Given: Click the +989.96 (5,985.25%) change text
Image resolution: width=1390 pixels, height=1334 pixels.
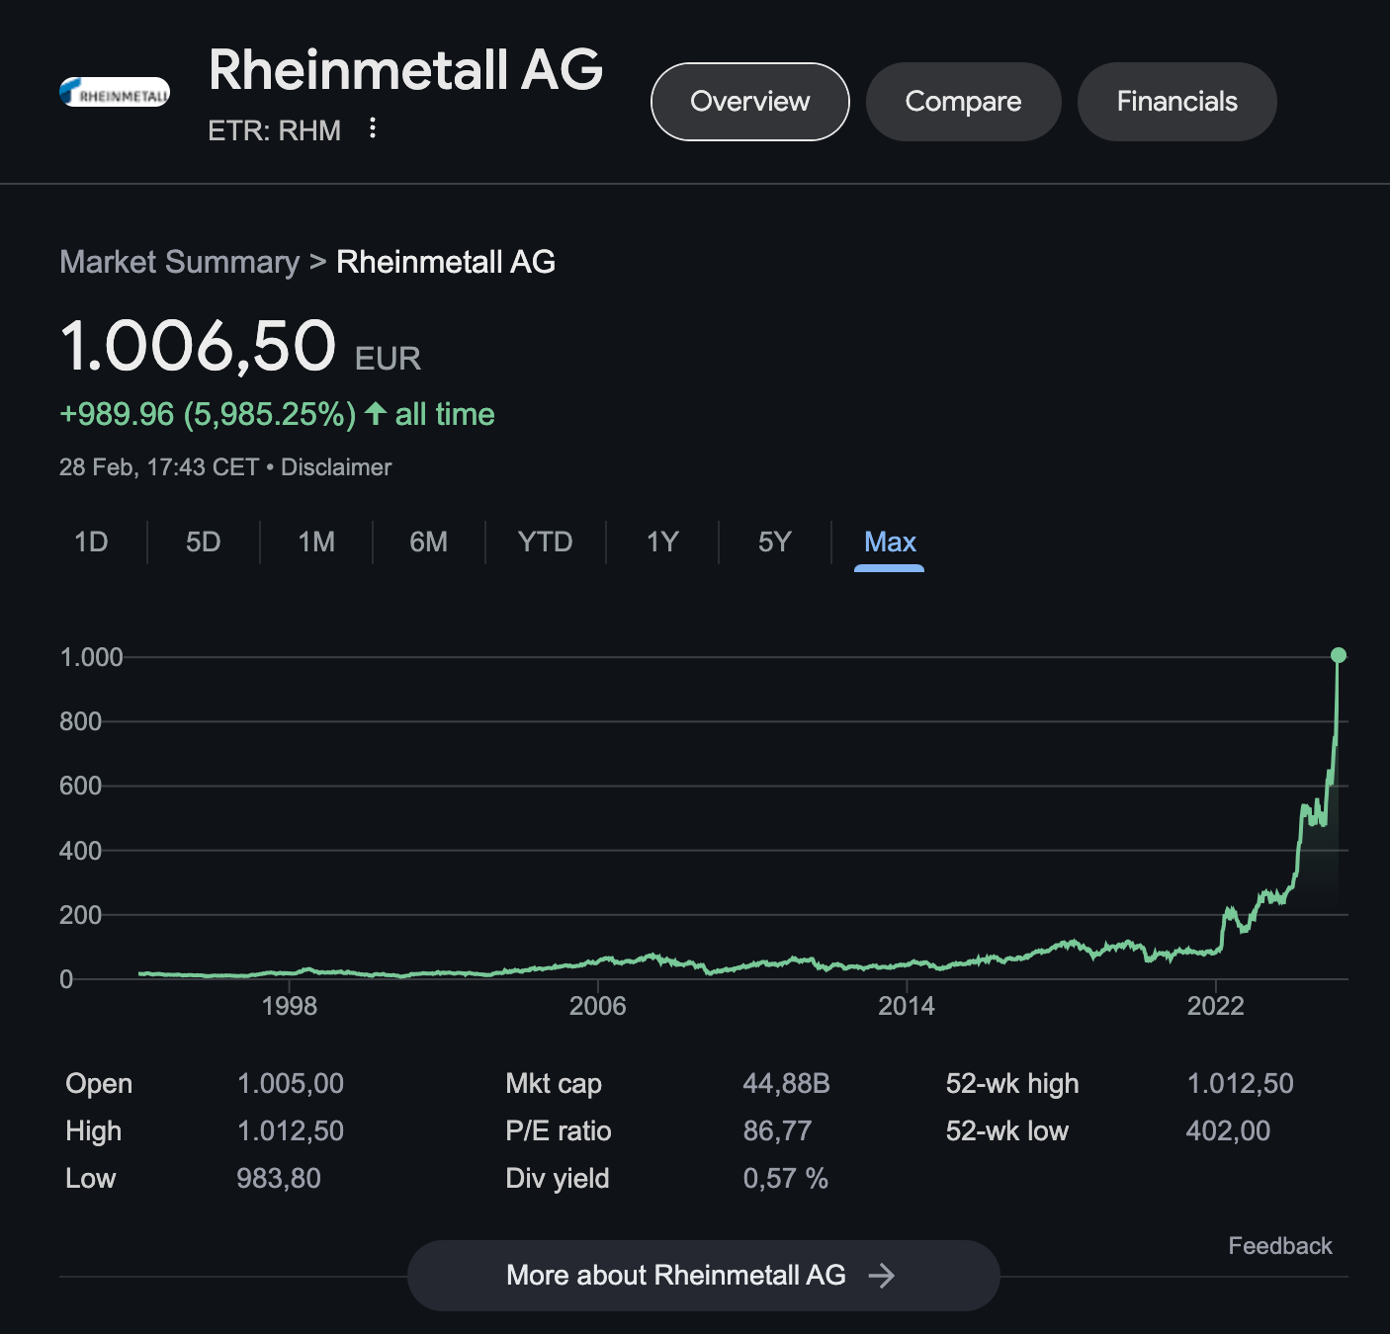Looking at the screenshot, I should [208, 414].
